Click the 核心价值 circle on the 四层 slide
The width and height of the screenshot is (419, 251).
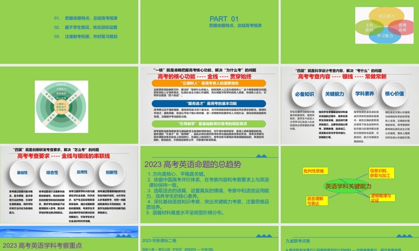click(x=394, y=94)
